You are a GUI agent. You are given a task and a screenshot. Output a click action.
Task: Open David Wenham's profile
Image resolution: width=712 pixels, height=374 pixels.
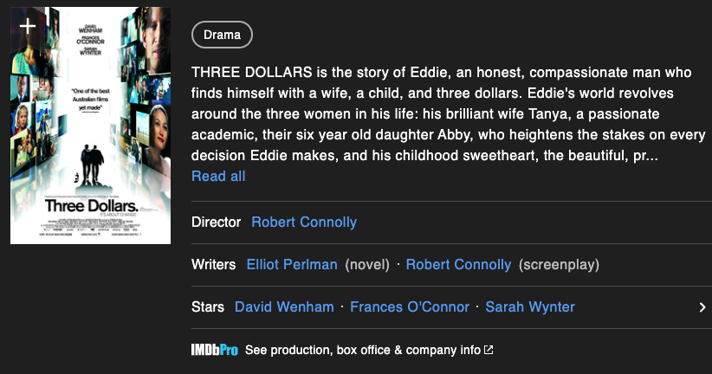click(284, 306)
